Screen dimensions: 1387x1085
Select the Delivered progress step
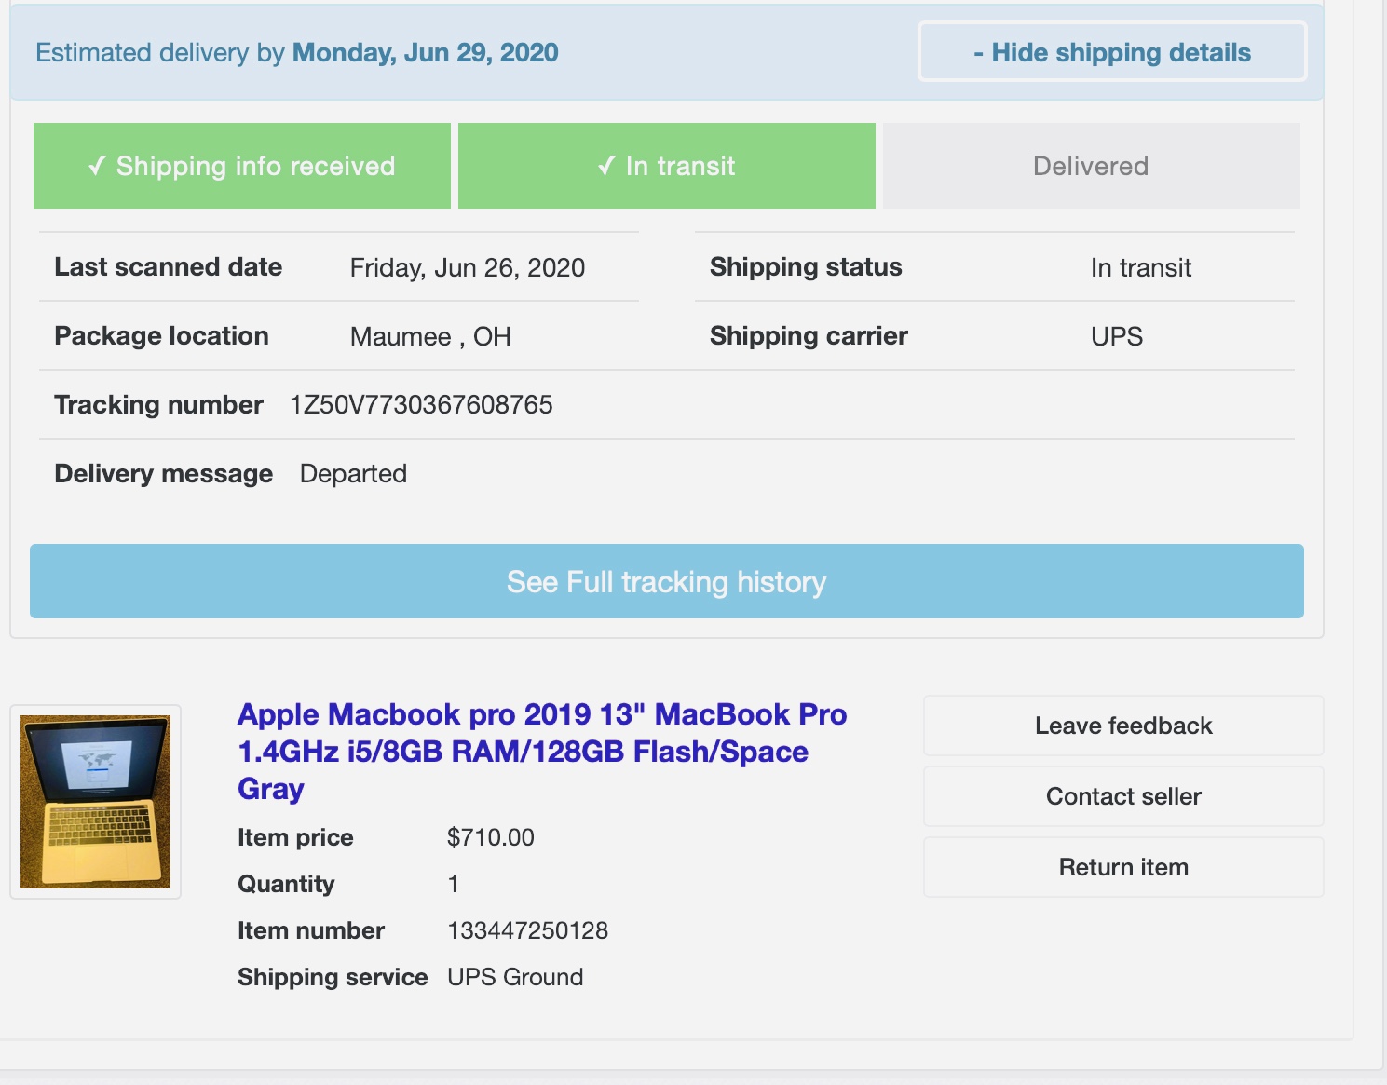coord(1091,167)
